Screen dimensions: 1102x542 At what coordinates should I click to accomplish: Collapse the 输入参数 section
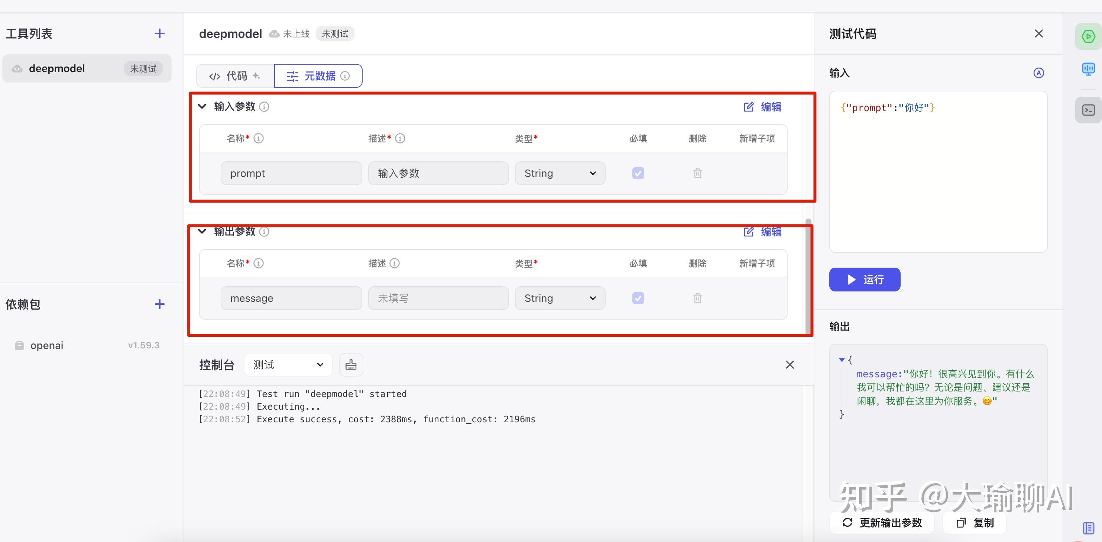click(202, 106)
